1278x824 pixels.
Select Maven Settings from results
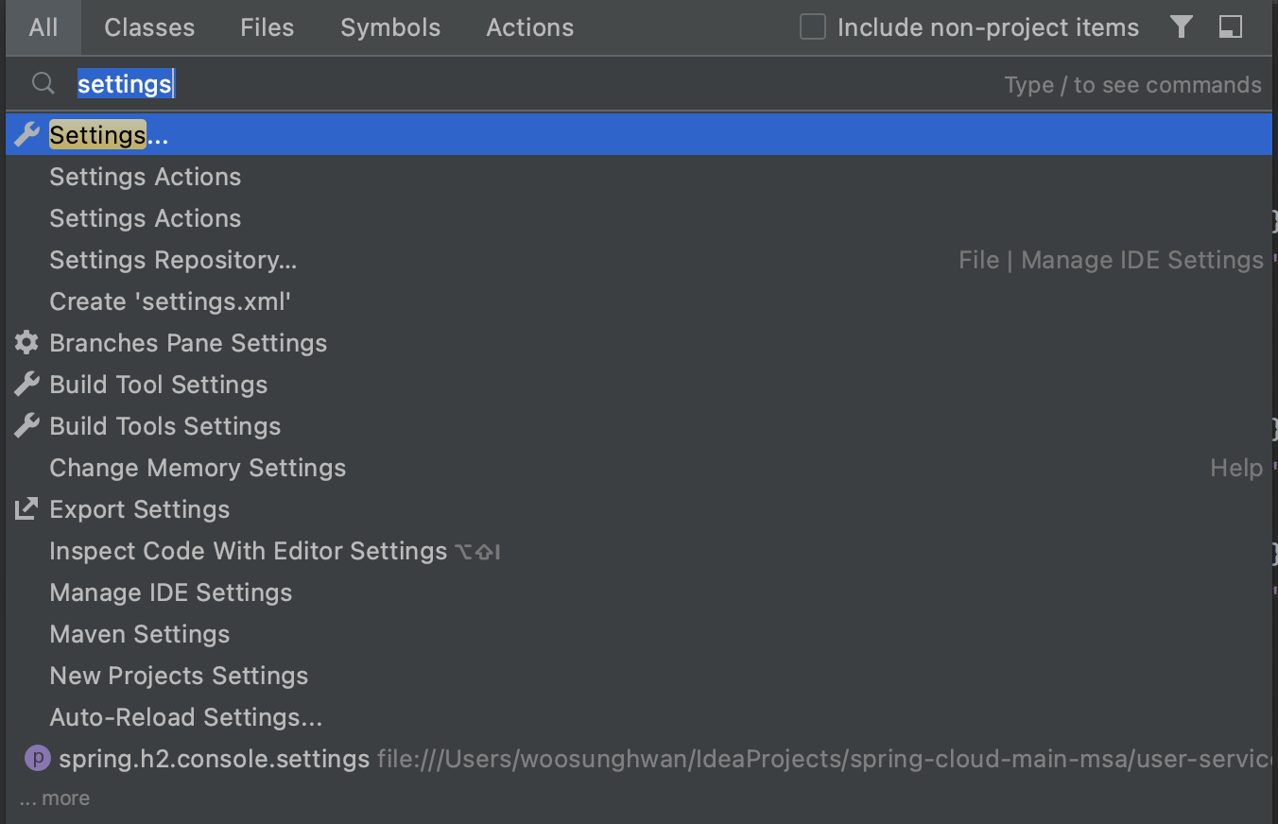140,634
